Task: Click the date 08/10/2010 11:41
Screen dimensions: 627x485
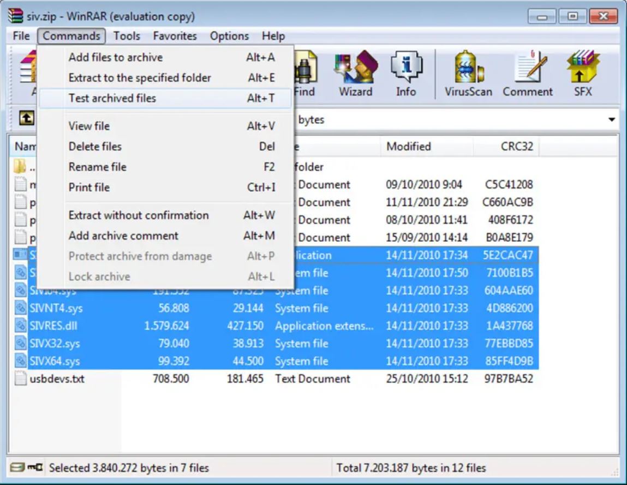Action: click(x=427, y=219)
